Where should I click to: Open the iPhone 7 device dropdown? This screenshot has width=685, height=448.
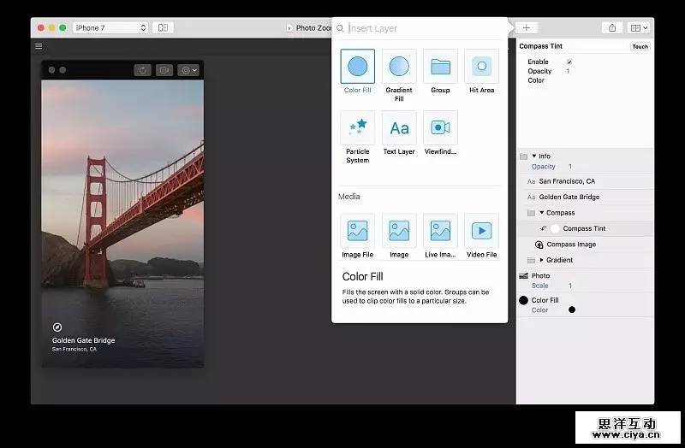(110, 28)
